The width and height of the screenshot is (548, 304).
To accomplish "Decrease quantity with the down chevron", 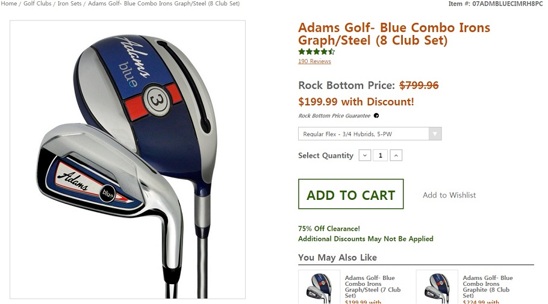I will (365, 155).
